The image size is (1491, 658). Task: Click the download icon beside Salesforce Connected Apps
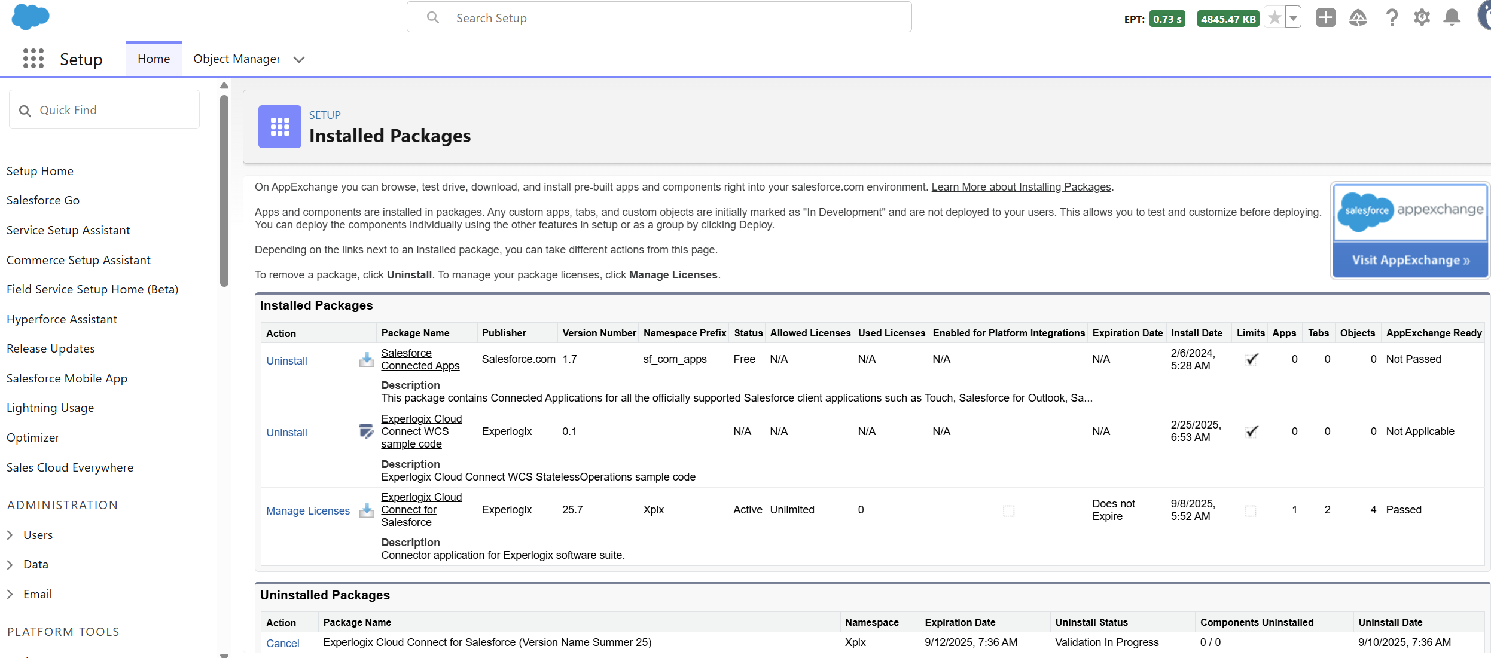click(367, 360)
